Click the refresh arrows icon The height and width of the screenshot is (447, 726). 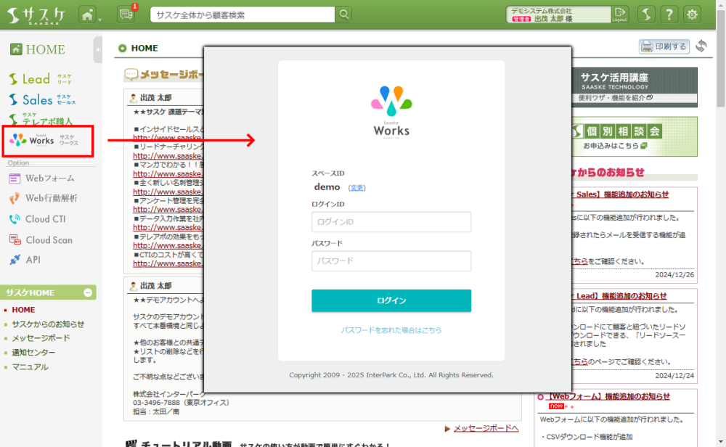pyautogui.click(x=701, y=46)
